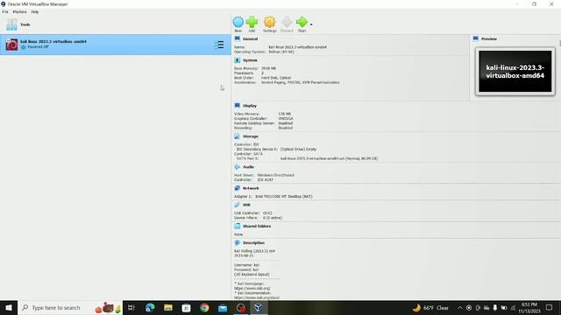Click the Shared folders folder icon
The height and width of the screenshot is (315, 561).
238,226
